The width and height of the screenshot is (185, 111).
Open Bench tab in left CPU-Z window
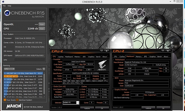click(x=98, y=57)
